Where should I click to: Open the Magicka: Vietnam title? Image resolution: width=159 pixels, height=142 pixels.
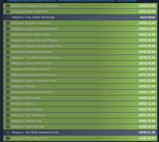[24, 86]
